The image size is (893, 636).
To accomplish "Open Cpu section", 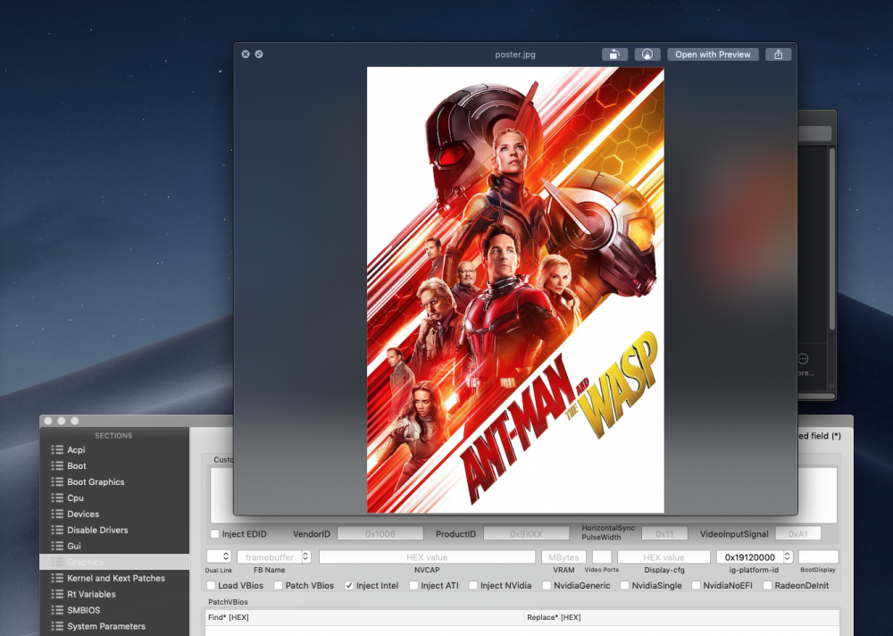I will click(x=114, y=498).
